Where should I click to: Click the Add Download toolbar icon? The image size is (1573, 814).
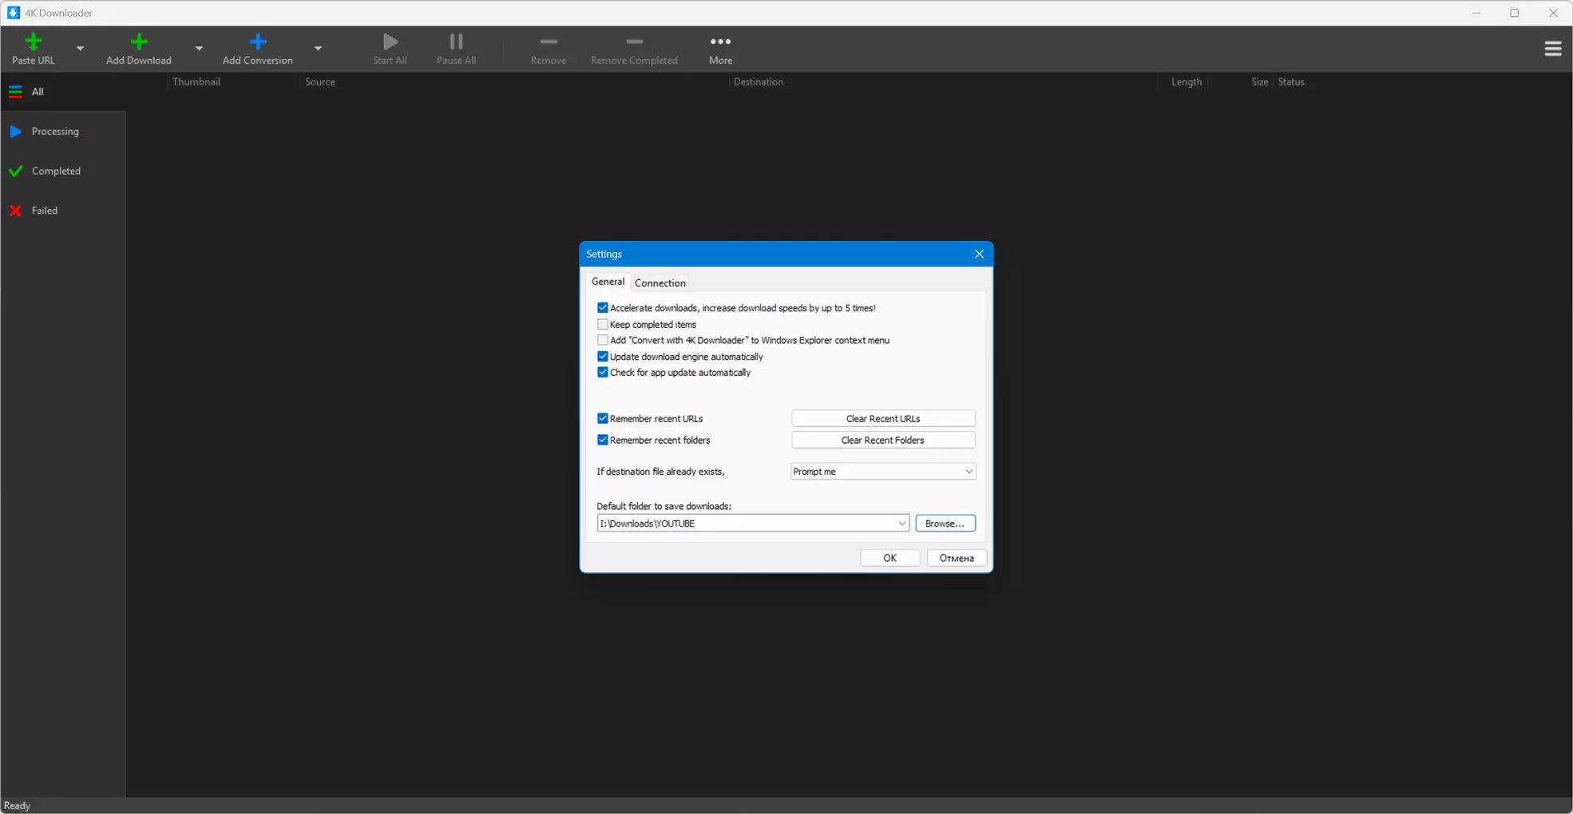139,41
